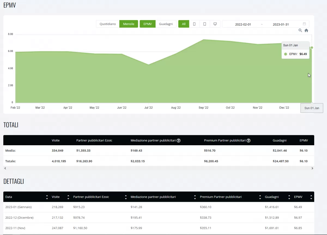Click total Guadagni value $24,497.50
327x235 pixels.
point(281,161)
